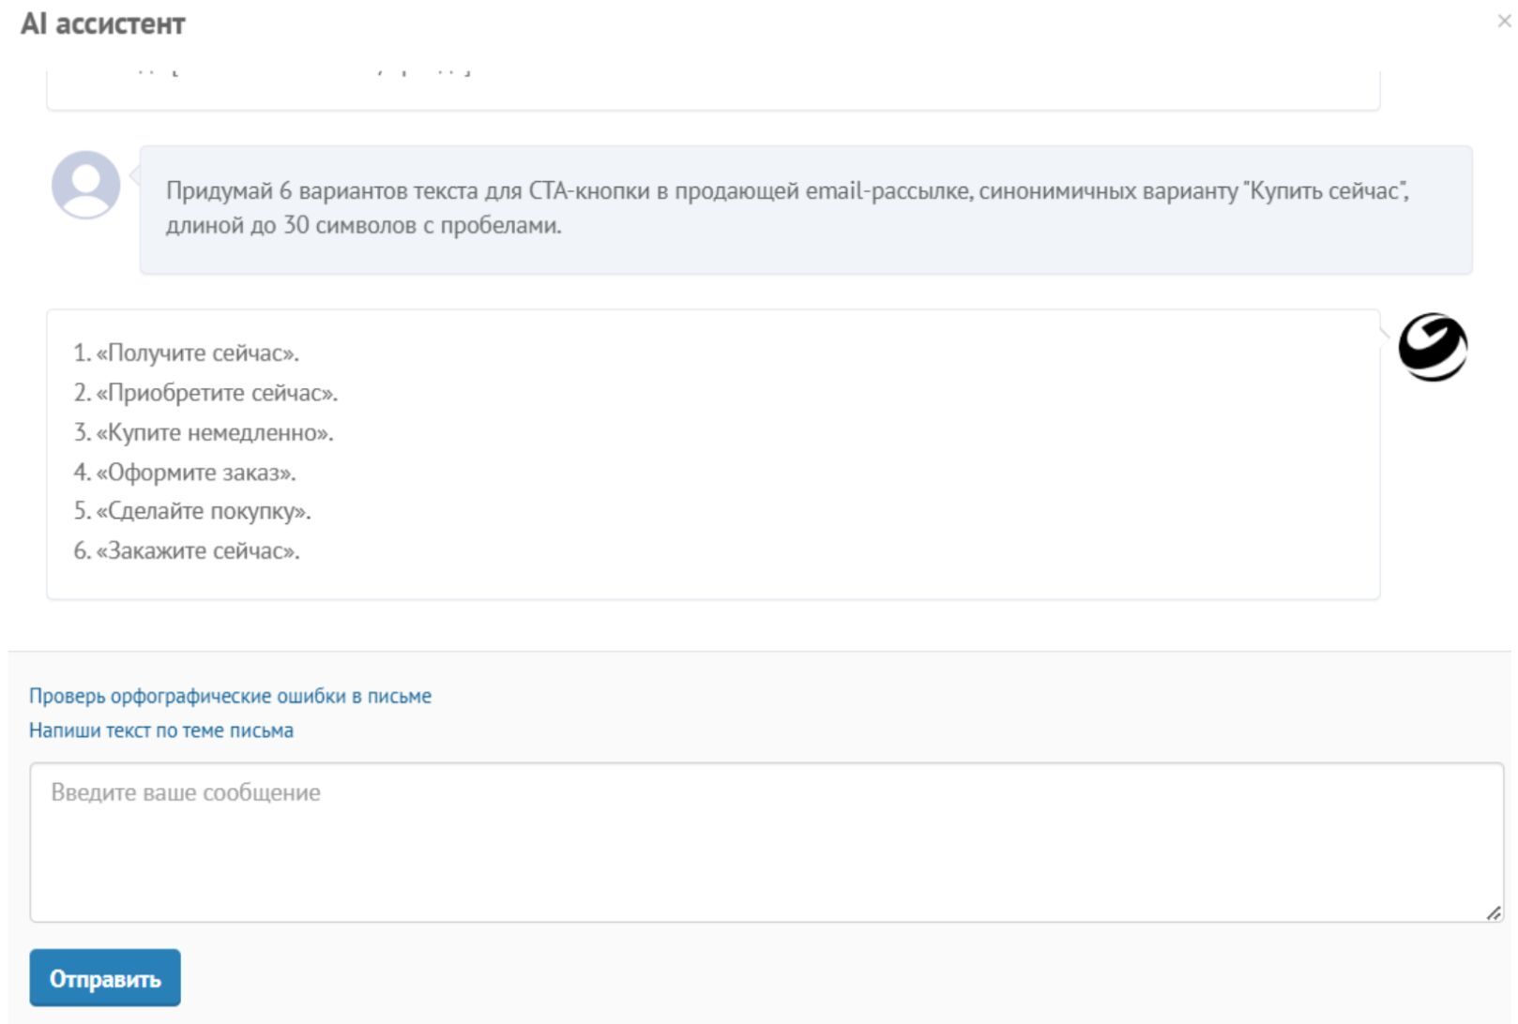1518x1024 pixels.
Task: Click the AI assistant swirl logo
Action: point(1433,347)
